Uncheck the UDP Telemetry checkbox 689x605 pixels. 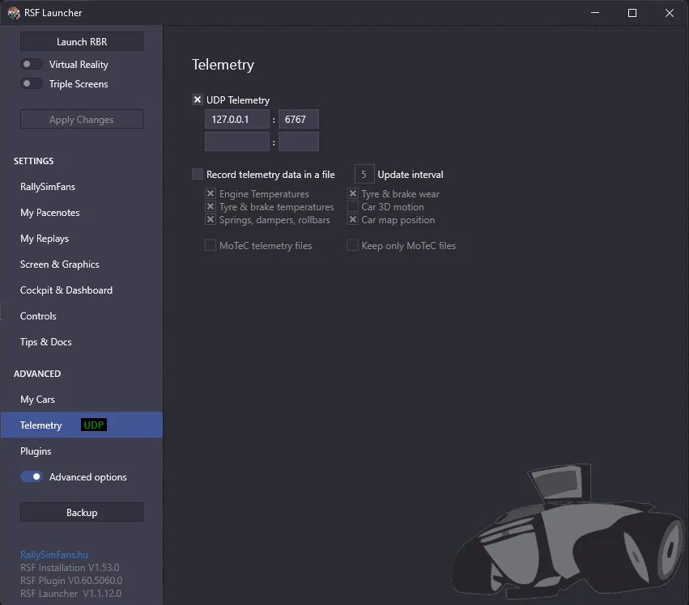coord(198,99)
